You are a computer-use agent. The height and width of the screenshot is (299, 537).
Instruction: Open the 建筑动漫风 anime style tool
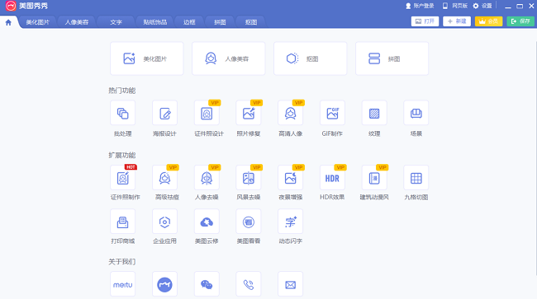pyautogui.click(x=374, y=177)
